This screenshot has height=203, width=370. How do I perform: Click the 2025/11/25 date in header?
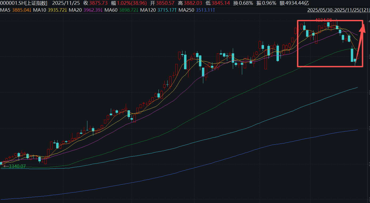(66, 3)
